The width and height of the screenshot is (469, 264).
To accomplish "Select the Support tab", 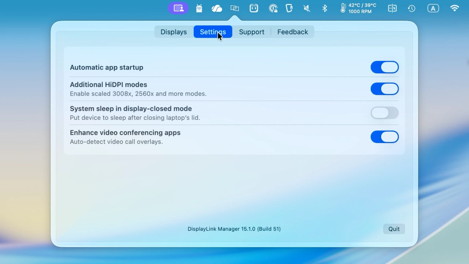I will click(251, 32).
